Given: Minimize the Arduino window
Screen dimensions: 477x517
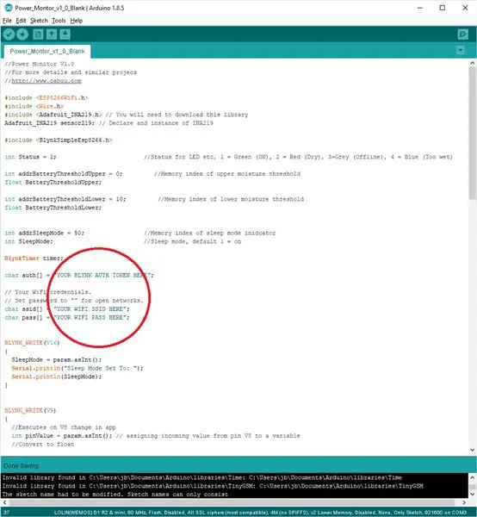Looking at the screenshot, I should click(x=420, y=8).
